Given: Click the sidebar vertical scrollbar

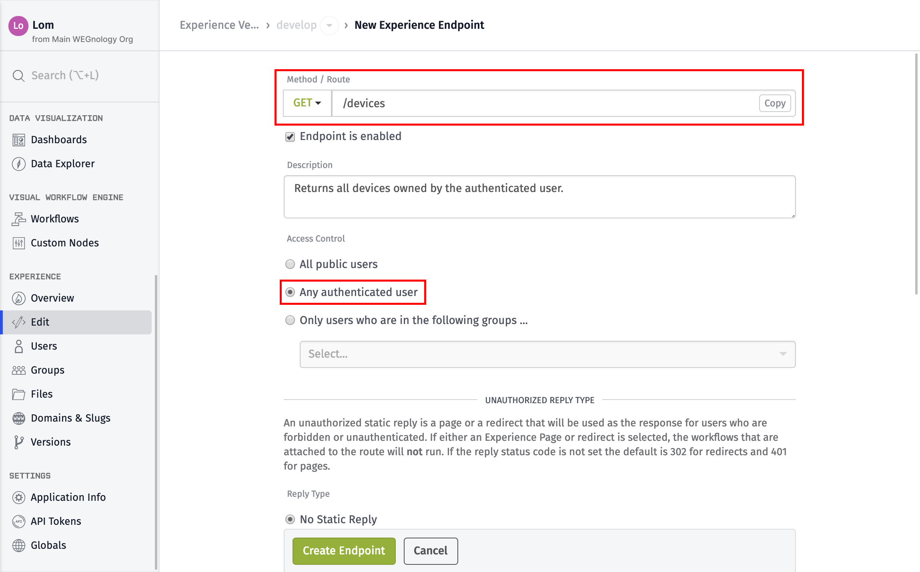Looking at the screenshot, I should (156, 422).
